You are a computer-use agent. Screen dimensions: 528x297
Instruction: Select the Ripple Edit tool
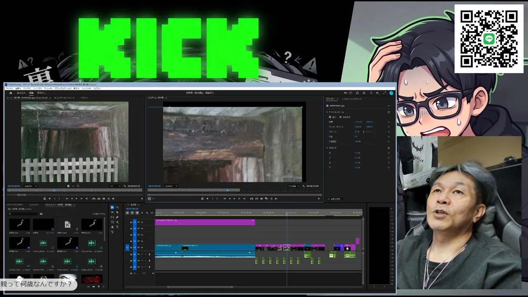(x=112, y=212)
